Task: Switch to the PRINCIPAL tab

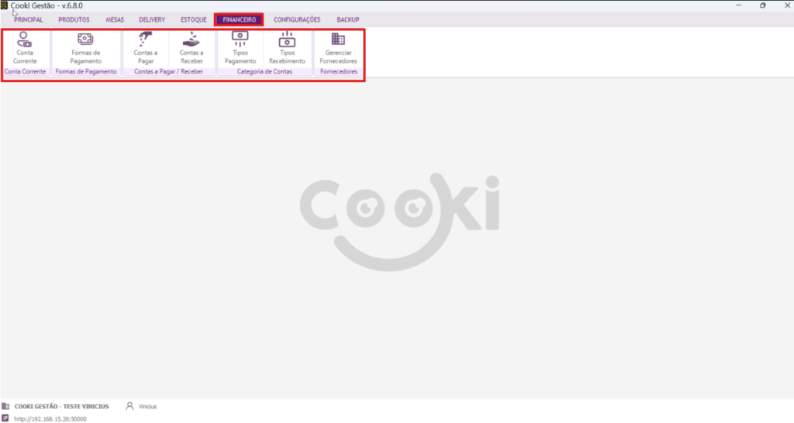Action: point(29,19)
